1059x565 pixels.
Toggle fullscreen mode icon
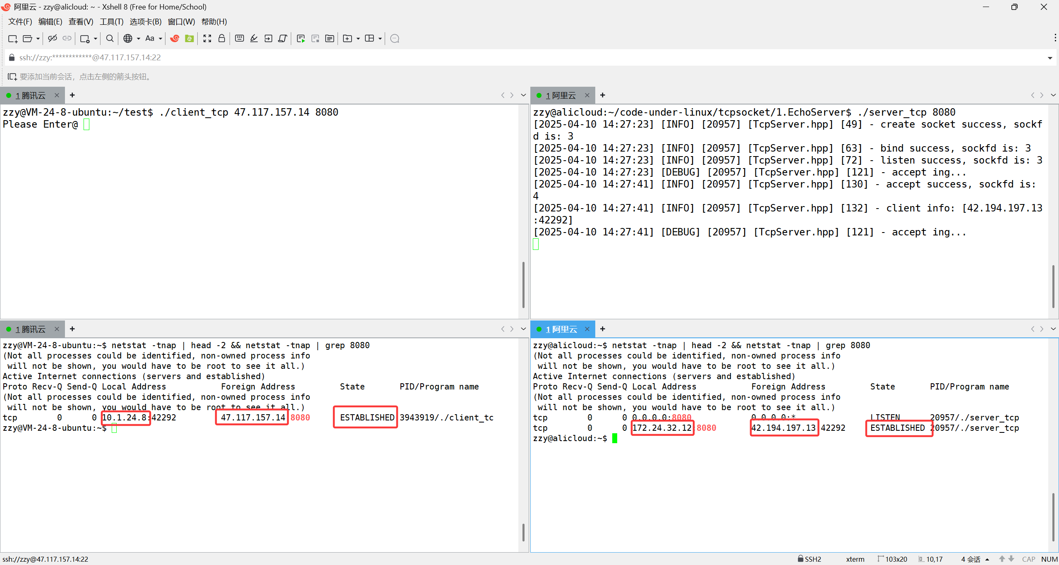207,38
